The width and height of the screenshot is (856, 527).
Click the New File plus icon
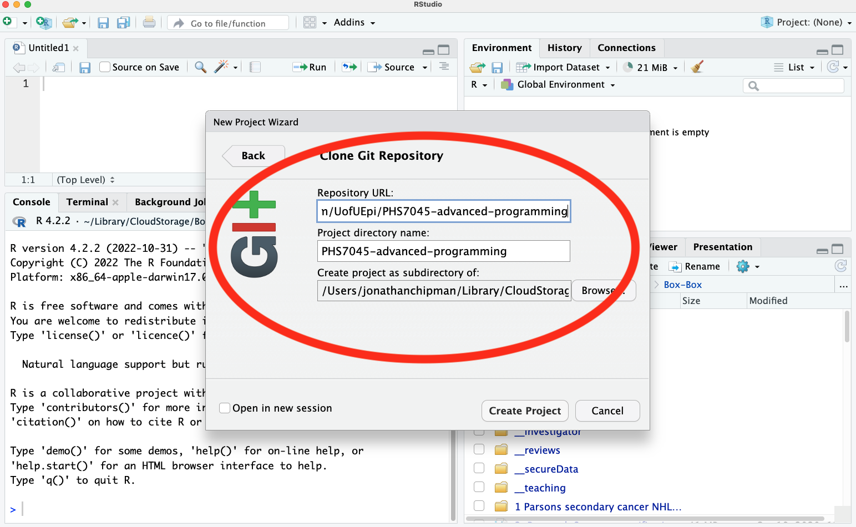(x=7, y=22)
